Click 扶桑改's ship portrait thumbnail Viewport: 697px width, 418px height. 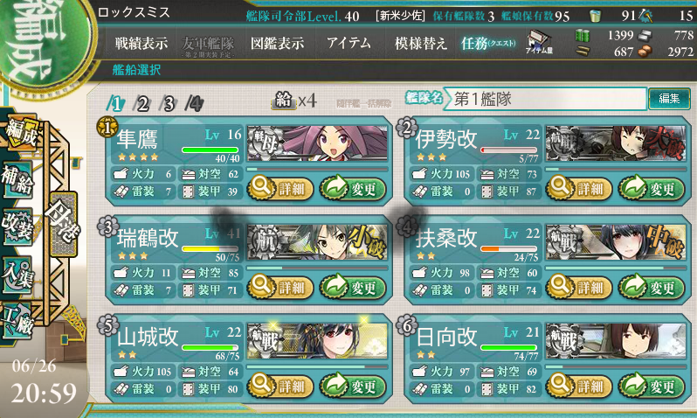click(x=616, y=242)
